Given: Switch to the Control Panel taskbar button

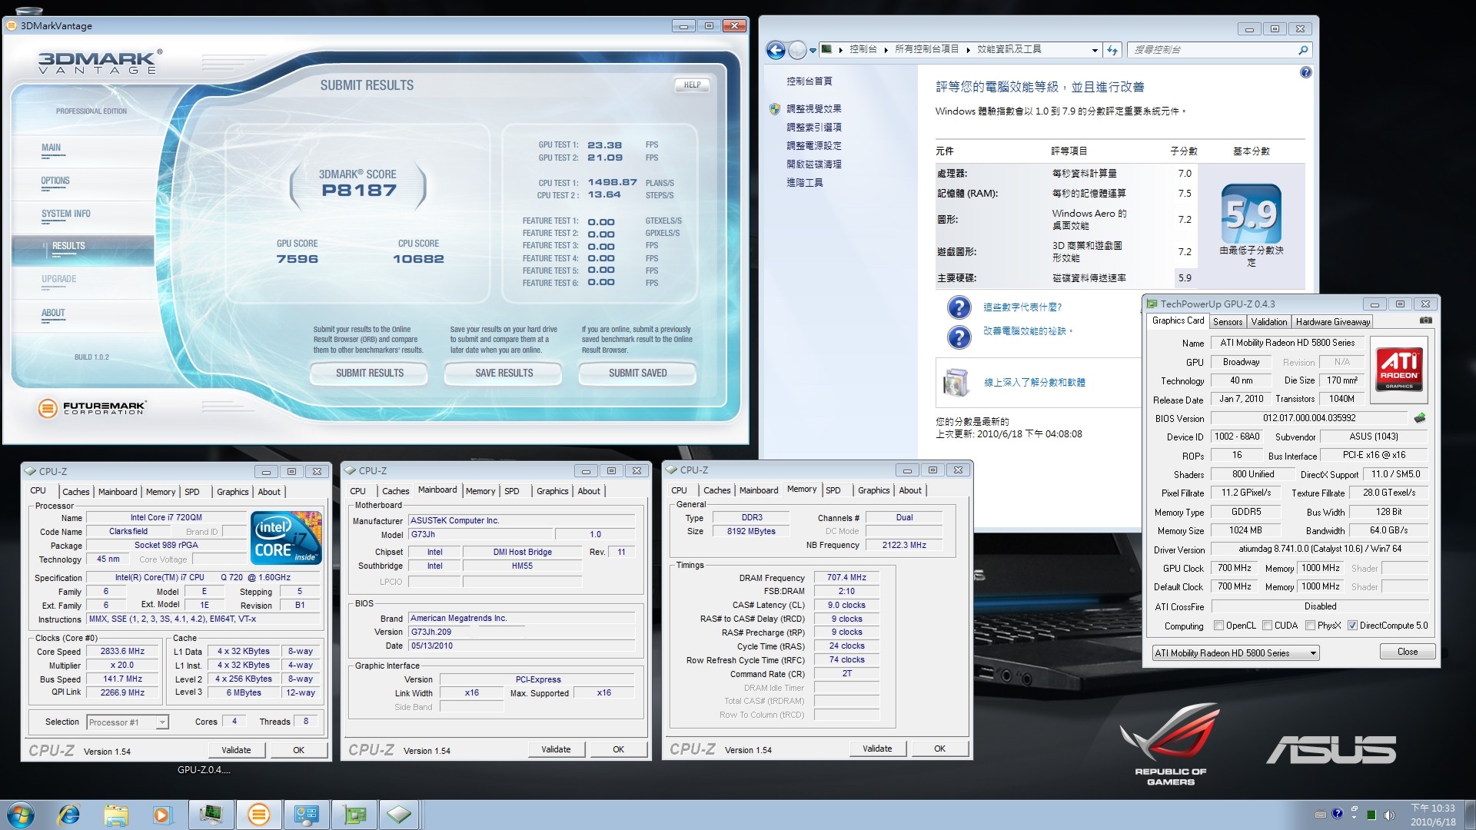Looking at the screenshot, I should tap(306, 815).
